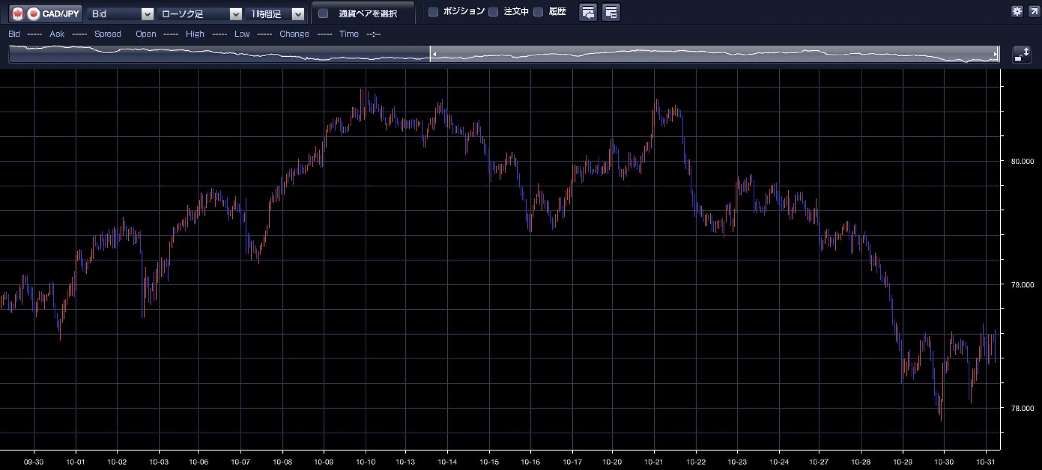Click the 10-31 date axis label
This screenshot has height=470, width=1042.
(x=986, y=462)
